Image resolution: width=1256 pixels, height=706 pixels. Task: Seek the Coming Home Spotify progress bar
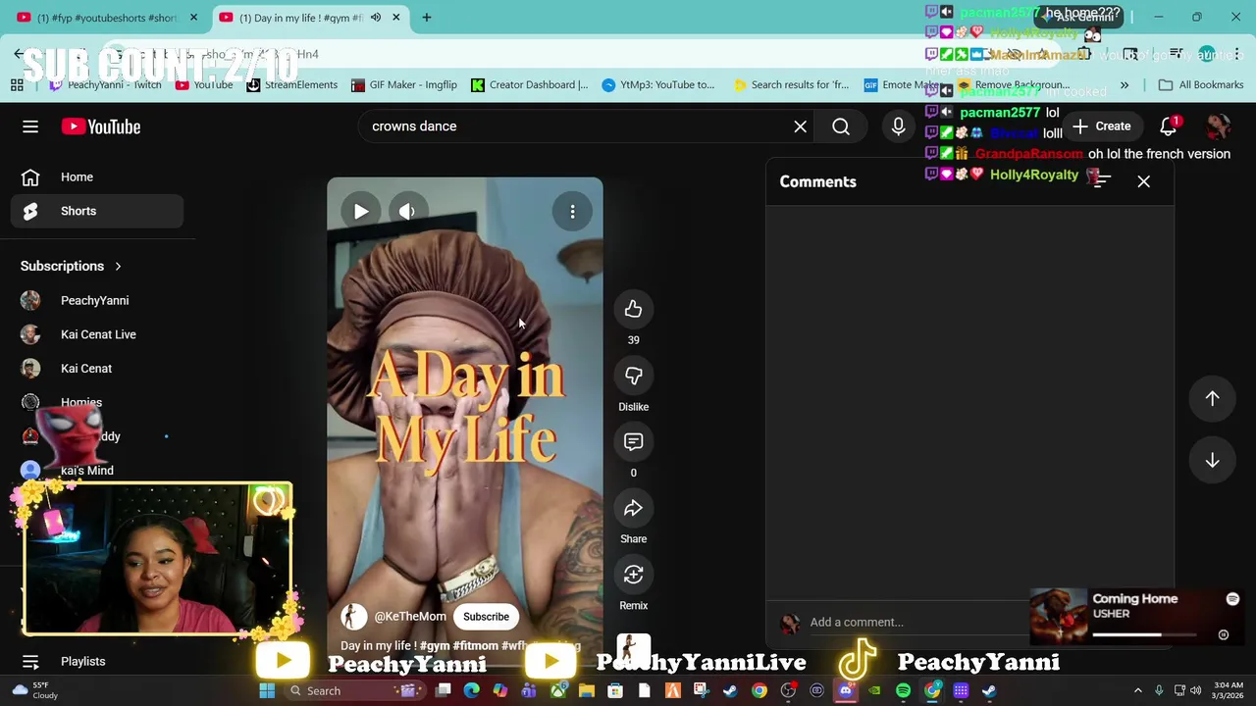point(1144,635)
